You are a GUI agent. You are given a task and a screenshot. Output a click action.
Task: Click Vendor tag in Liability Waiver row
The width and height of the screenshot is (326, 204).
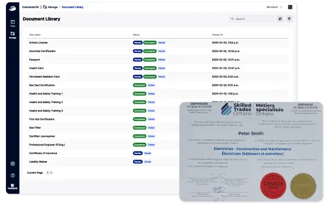point(137,162)
